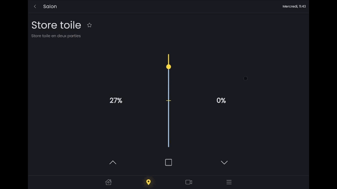Click the yellow top segment of the slider

168,59
